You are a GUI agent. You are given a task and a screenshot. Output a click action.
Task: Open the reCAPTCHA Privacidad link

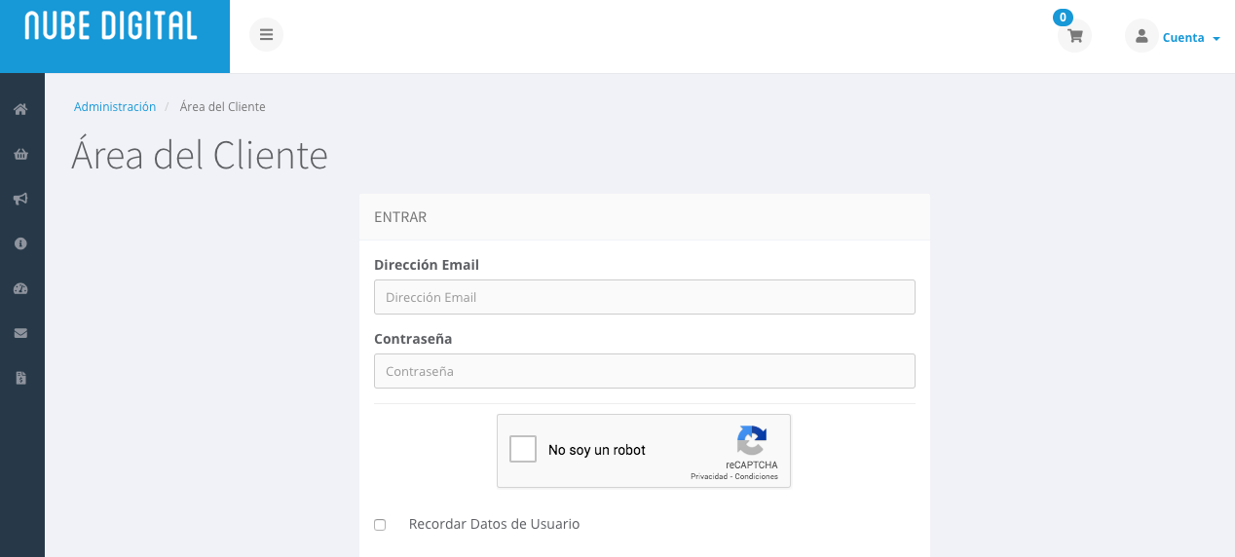(709, 476)
